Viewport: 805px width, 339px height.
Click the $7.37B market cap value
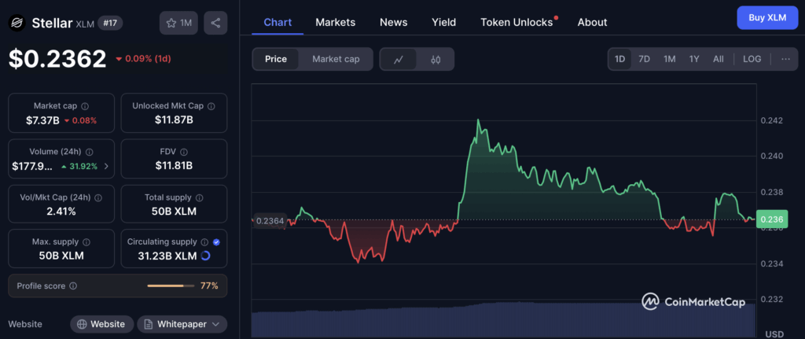[42, 120]
